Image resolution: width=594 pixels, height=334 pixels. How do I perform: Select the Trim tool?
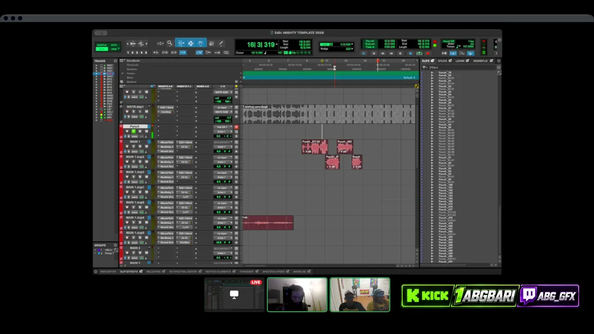coord(181,43)
